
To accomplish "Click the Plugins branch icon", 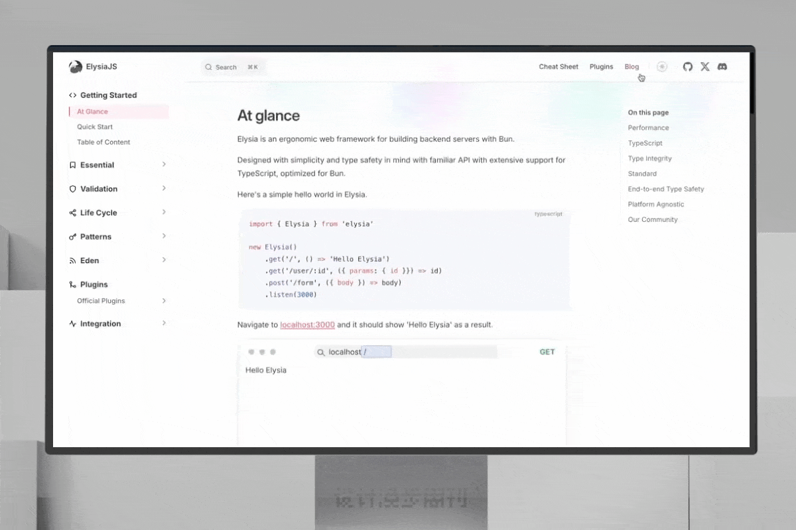I will tap(73, 284).
